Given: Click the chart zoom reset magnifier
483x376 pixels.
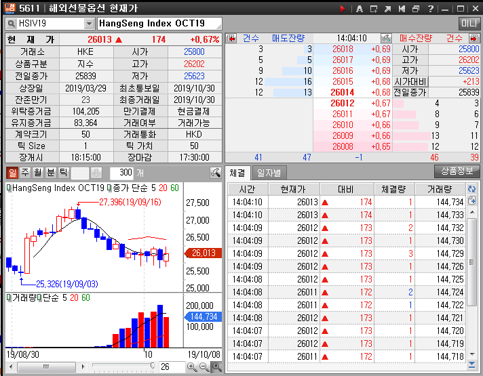Looking at the screenshot, I should (x=216, y=367).
